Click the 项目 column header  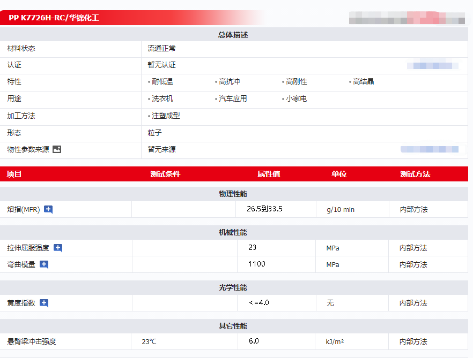click(x=14, y=174)
